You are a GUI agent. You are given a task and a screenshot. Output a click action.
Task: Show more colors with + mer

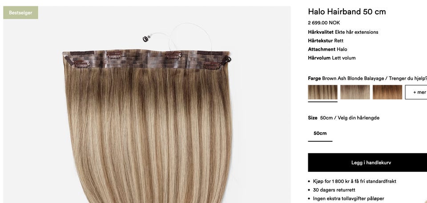[x=416, y=92]
